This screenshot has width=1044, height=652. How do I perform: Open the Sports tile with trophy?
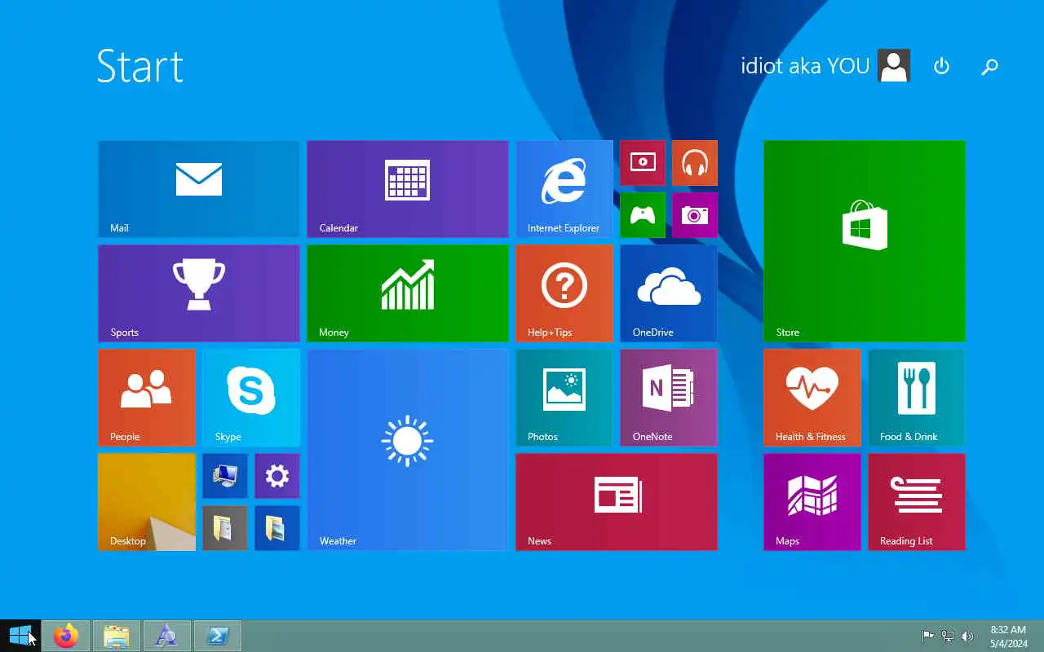click(x=199, y=293)
